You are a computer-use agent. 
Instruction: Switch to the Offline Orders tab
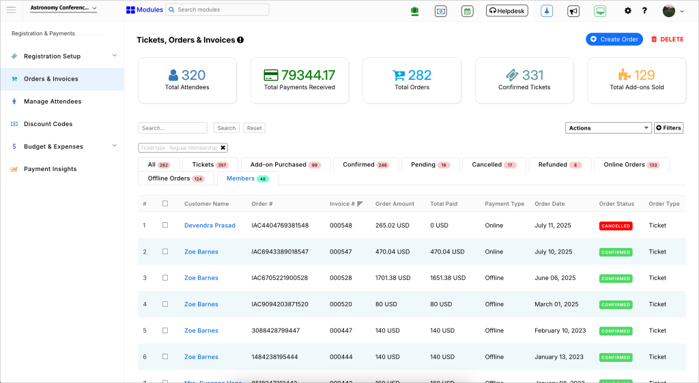pyautogui.click(x=176, y=179)
